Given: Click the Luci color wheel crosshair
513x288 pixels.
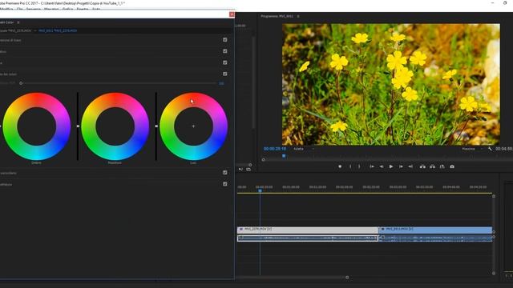Looking at the screenshot, I should (193, 126).
